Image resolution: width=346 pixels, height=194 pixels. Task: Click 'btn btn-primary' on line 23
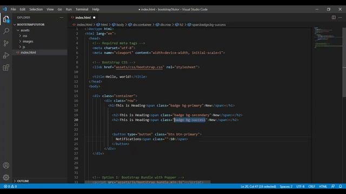point(183,134)
